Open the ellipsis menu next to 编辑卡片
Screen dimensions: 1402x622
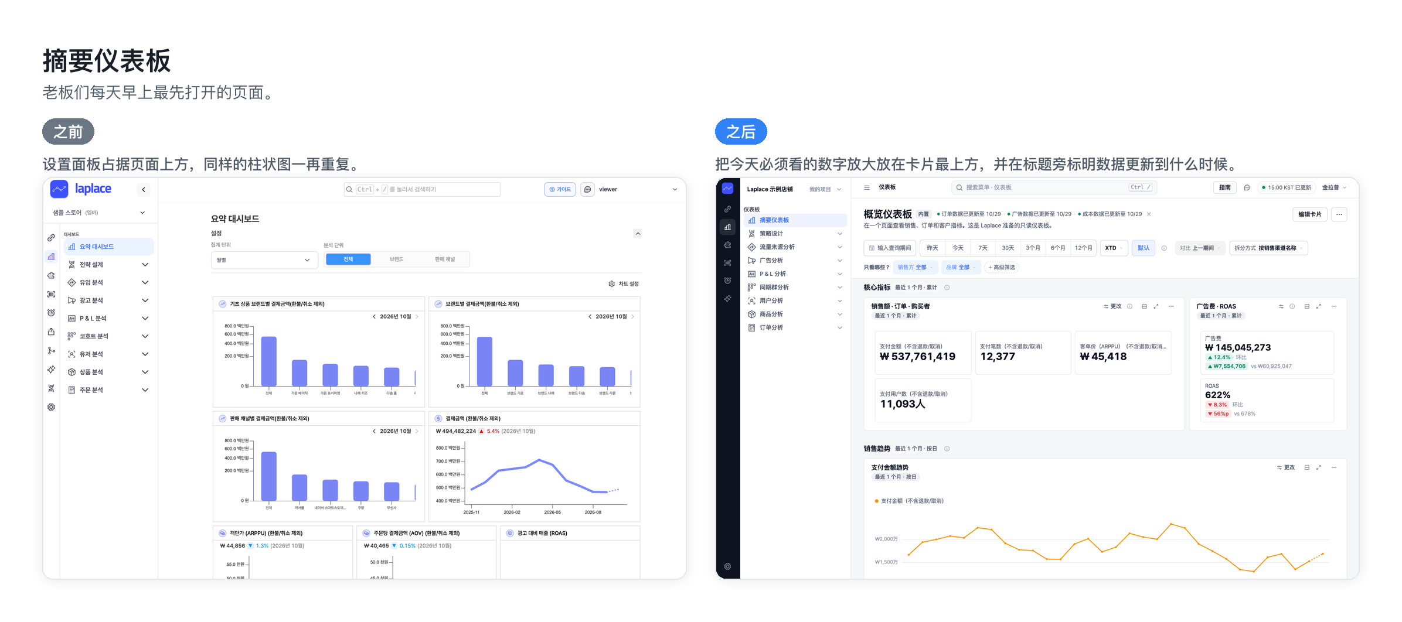(x=1339, y=214)
